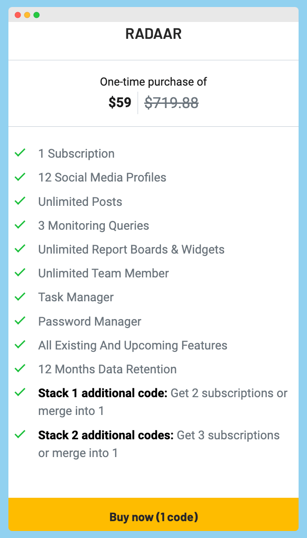Viewport: 307px width, 538px height.
Task: Click the checkmark beside 12 Social Media Profiles
Action: click(20, 177)
